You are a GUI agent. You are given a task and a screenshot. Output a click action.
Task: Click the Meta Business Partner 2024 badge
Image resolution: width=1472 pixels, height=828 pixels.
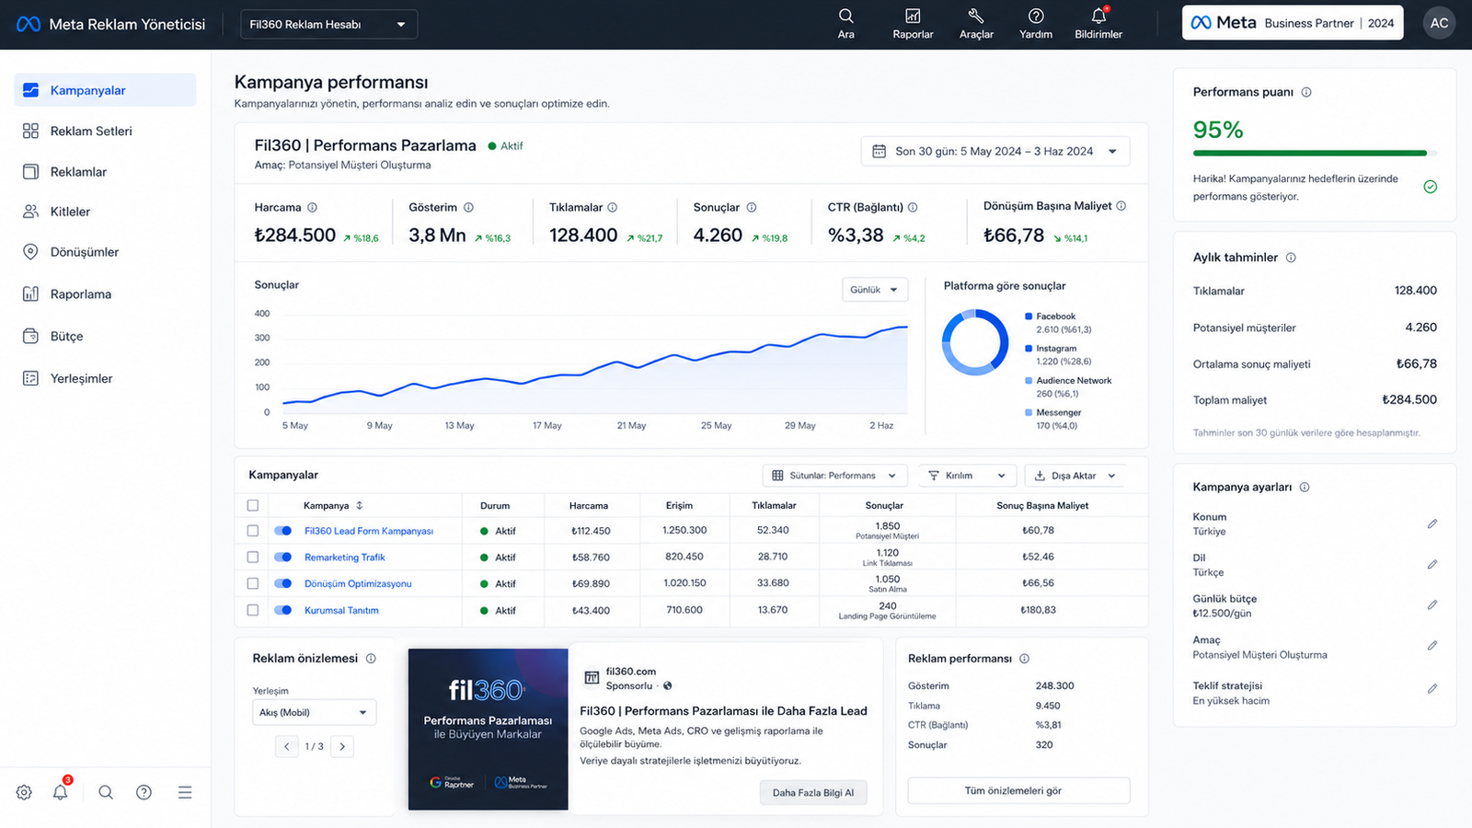(x=1293, y=23)
